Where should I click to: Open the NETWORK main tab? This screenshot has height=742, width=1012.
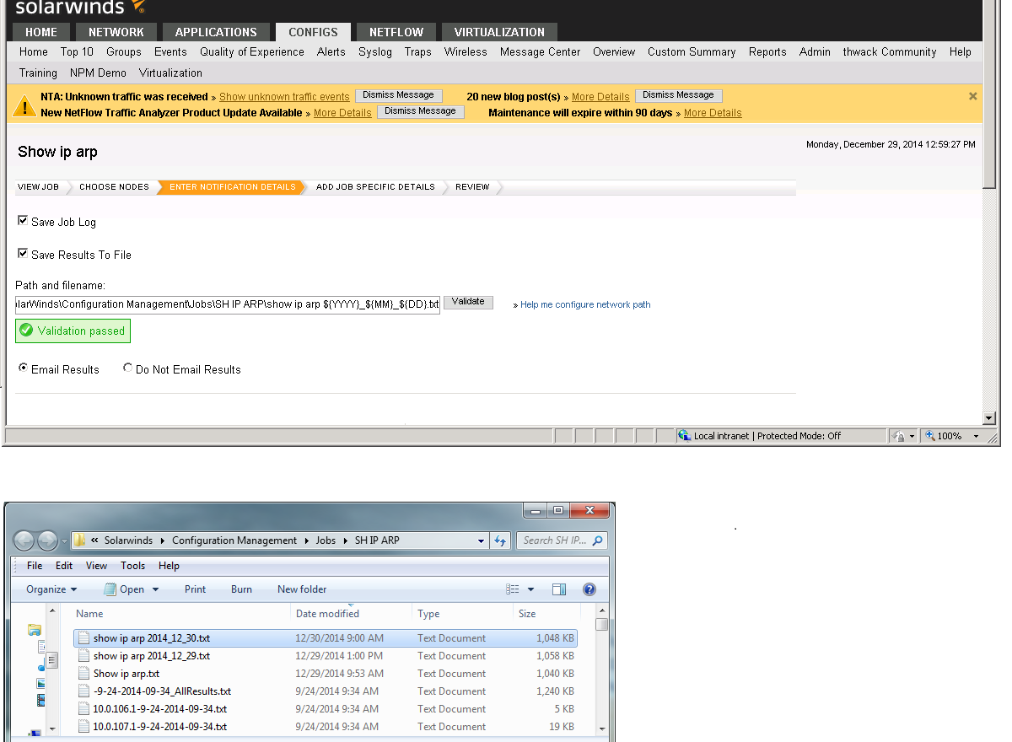click(116, 32)
